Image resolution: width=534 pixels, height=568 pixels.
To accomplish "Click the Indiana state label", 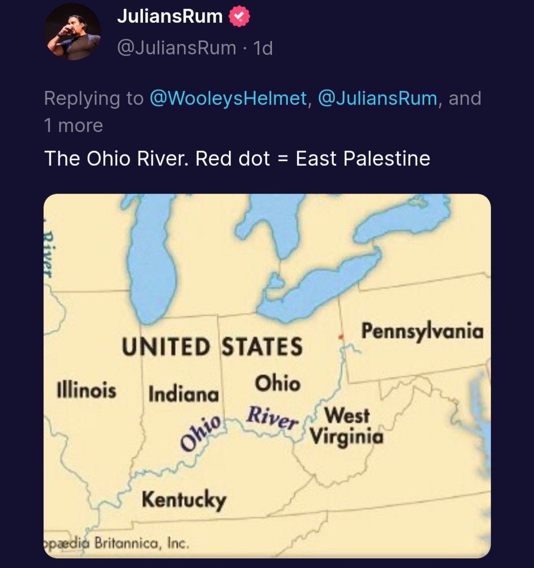I will (x=183, y=394).
